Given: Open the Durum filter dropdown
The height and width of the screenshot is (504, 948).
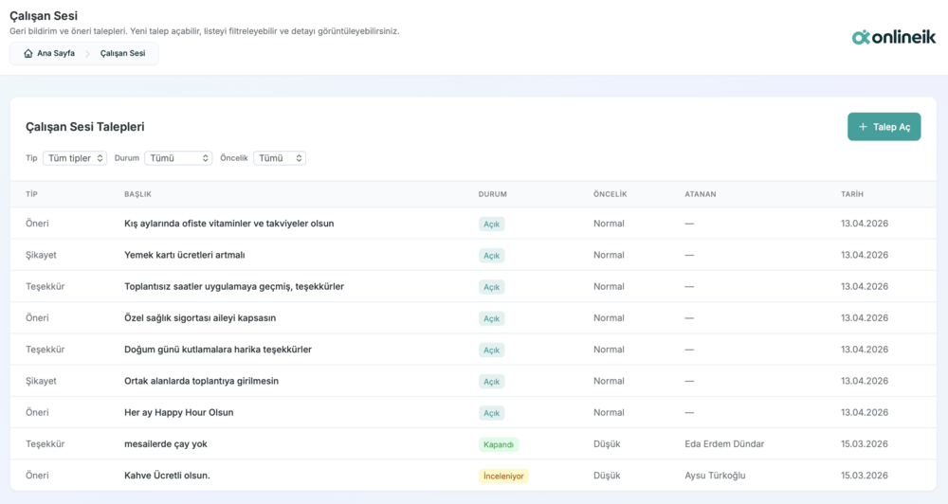Looking at the screenshot, I should (x=178, y=158).
